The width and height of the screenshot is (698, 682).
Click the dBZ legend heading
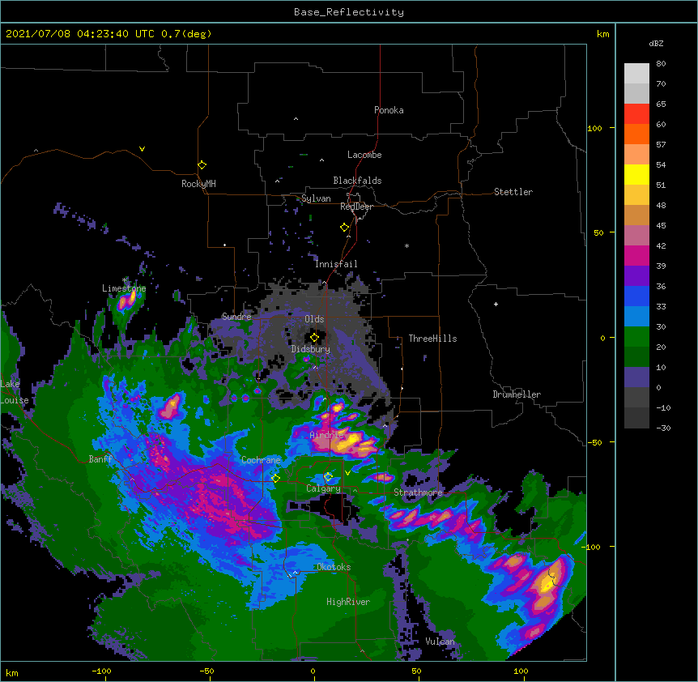[x=656, y=43]
